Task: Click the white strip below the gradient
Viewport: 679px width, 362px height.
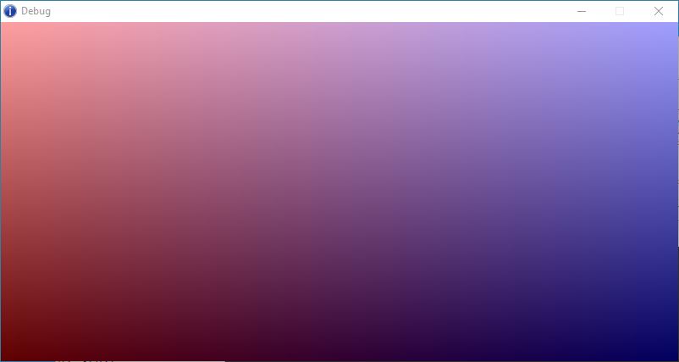Action: [x=169, y=360]
